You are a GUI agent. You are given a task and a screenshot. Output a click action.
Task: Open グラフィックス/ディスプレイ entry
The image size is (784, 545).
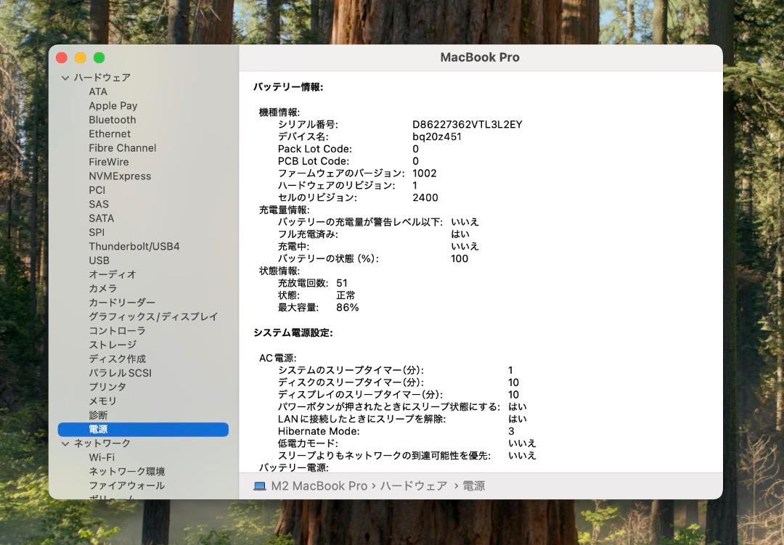pyautogui.click(x=153, y=316)
